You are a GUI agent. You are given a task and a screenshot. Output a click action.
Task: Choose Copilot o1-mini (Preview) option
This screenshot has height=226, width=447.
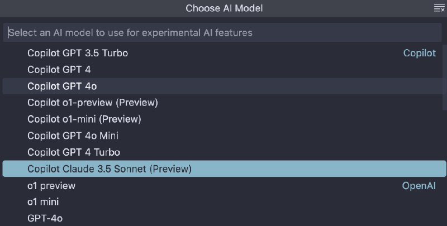point(84,119)
